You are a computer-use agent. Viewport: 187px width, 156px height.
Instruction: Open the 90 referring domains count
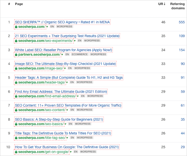click(183, 64)
